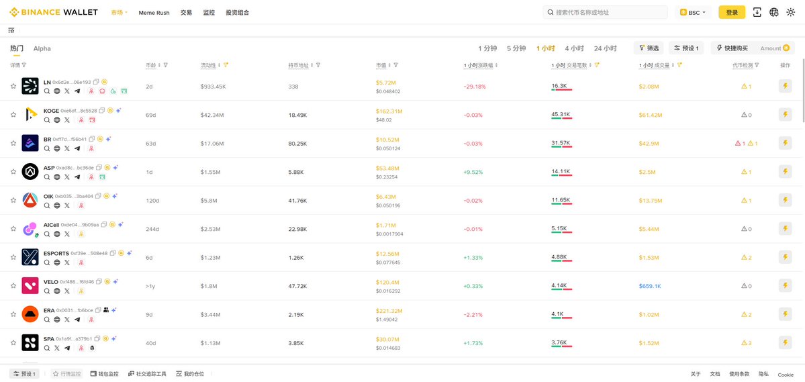Click the 登录 login button
Image resolution: width=805 pixels, height=382 pixels.
[x=732, y=12]
